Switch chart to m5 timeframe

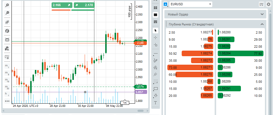[x=7, y=73]
